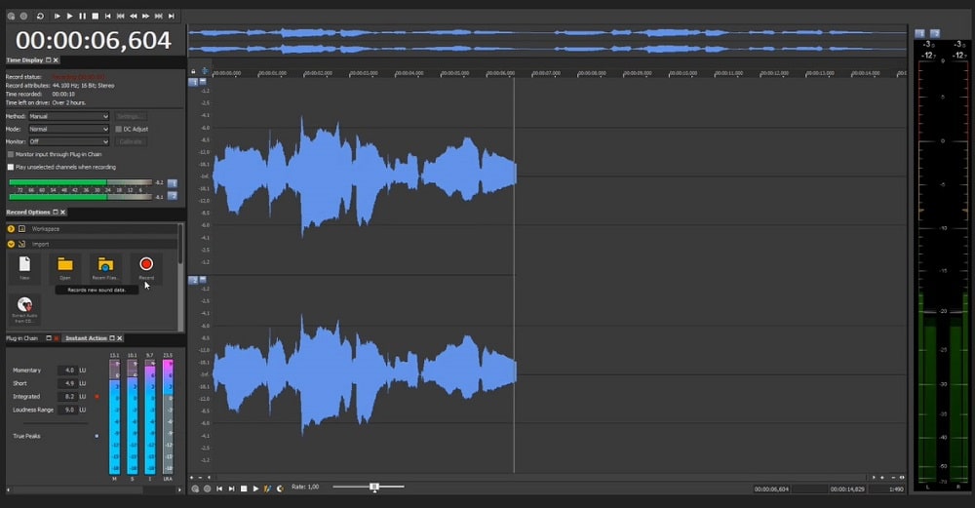This screenshot has height=508, width=975.
Task: Click the Play as Sample icon in bottom transport
Action: (x=267, y=488)
